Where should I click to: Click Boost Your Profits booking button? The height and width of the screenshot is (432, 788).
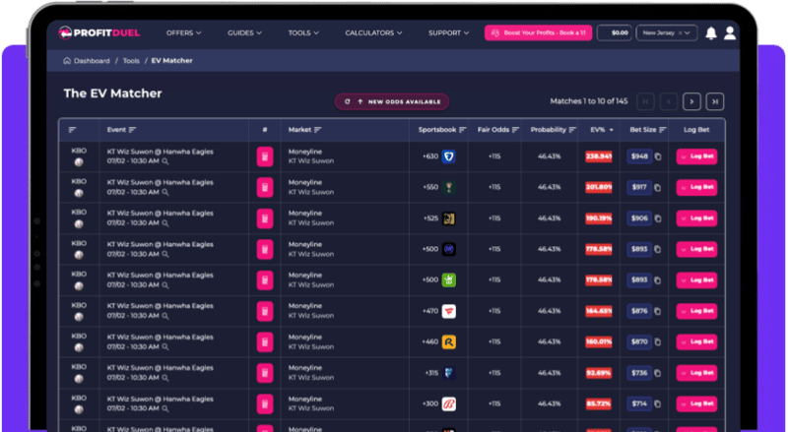point(538,33)
